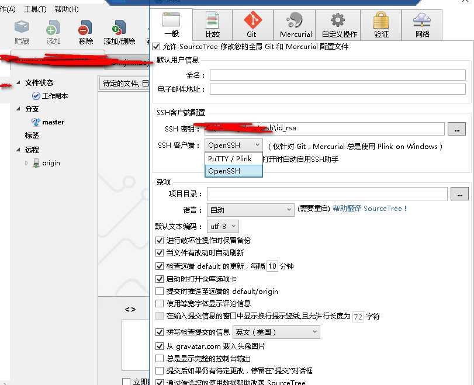Toggle 进行破坏性操作时保留备份 checkbox
This screenshot has width=474, height=385.
click(160, 241)
